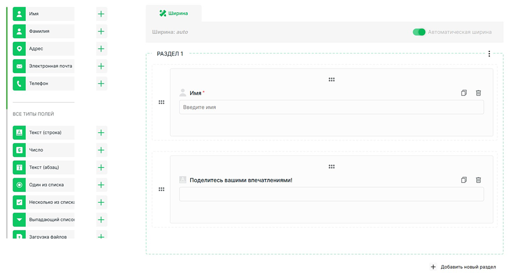Select the Фамилия field item
Viewport: 508px width, 273px height.
44,31
